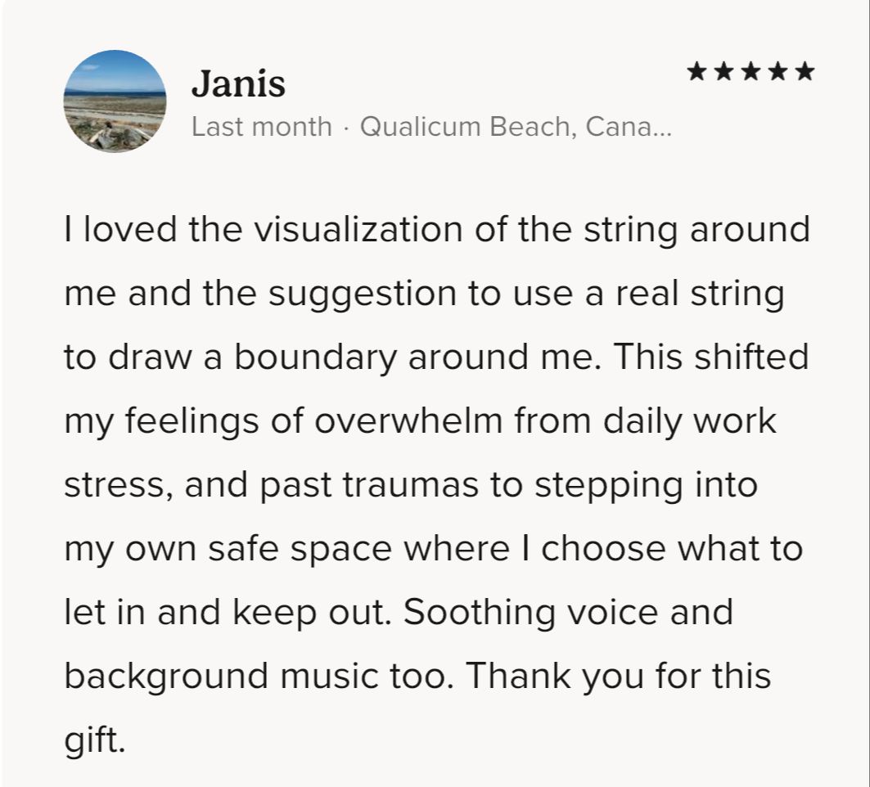Click the word "Soothing" in the review
This screenshot has width=870, height=787.
[x=480, y=614]
